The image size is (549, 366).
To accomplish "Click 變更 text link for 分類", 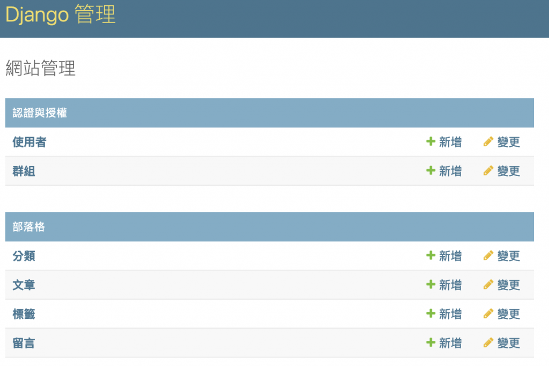I will coord(508,256).
